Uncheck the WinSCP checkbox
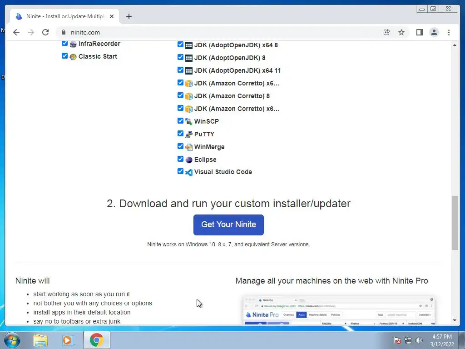The width and height of the screenshot is (465, 349). 180,121
